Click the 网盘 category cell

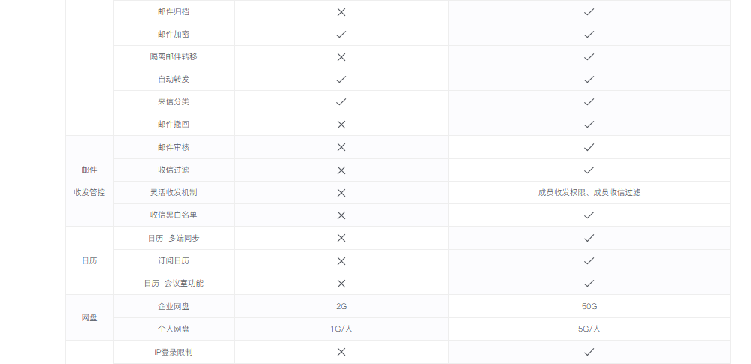(89, 317)
